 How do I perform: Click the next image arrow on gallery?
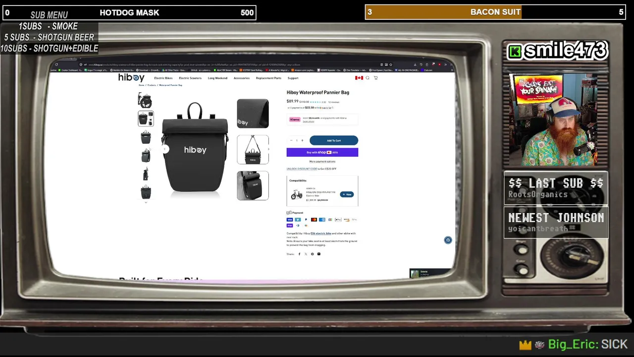pyautogui.click(x=268, y=149)
